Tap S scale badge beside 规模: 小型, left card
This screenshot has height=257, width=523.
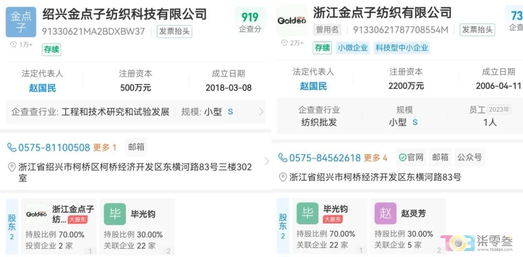click(x=230, y=112)
